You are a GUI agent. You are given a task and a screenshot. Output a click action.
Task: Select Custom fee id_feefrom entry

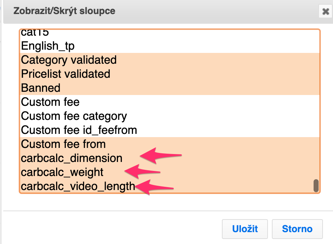(79, 130)
